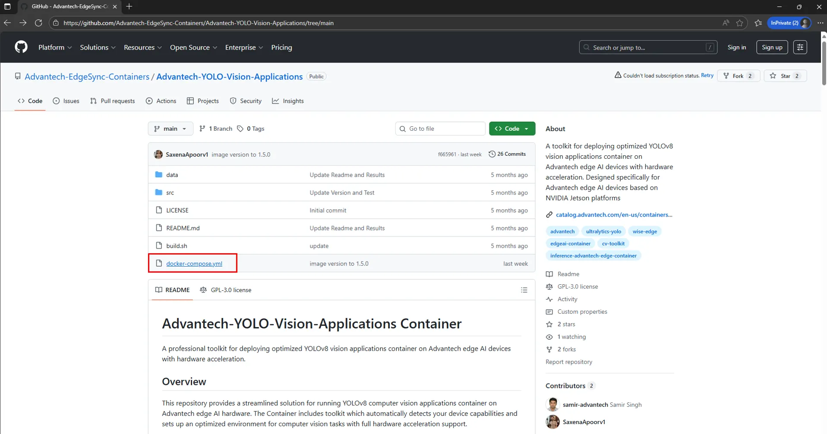Image resolution: width=827 pixels, height=434 pixels.
Task: Click the branch icon next to 1 Branch
Action: tap(202, 128)
